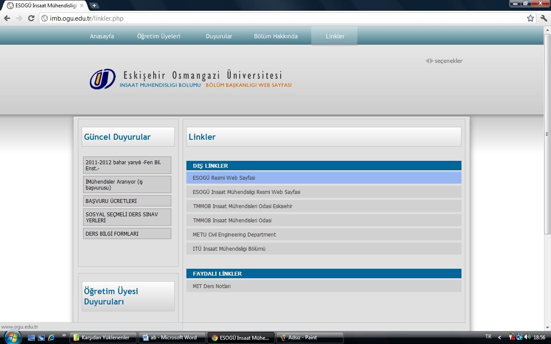This screenshot has height=344, width=551.
Task: Open the Anasayfa menu item
Action: [x=102, y=36]
